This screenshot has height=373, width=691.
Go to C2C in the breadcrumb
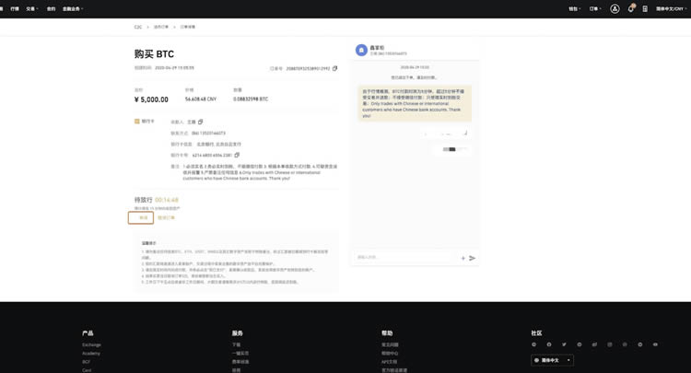point(138,27)
